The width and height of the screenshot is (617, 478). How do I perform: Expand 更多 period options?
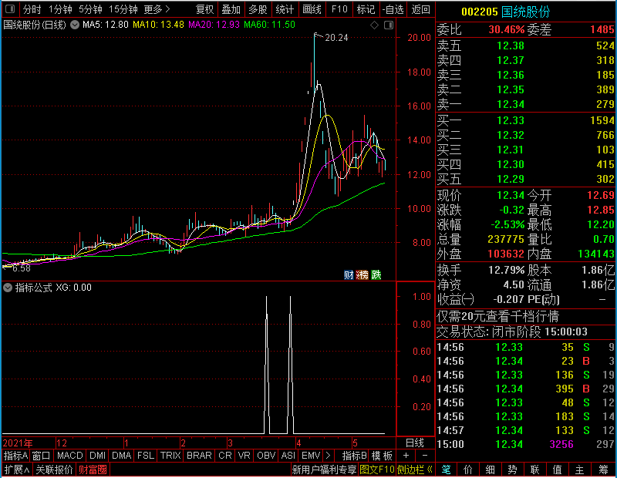[x=157, y=9]
